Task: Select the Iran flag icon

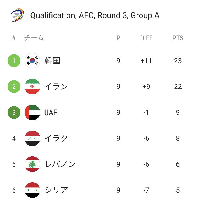Action: [x=32, y=87]
